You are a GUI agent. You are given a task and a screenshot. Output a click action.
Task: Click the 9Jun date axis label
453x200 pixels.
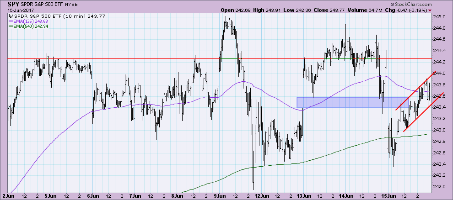pyautogui.click(x=219, y=195)
